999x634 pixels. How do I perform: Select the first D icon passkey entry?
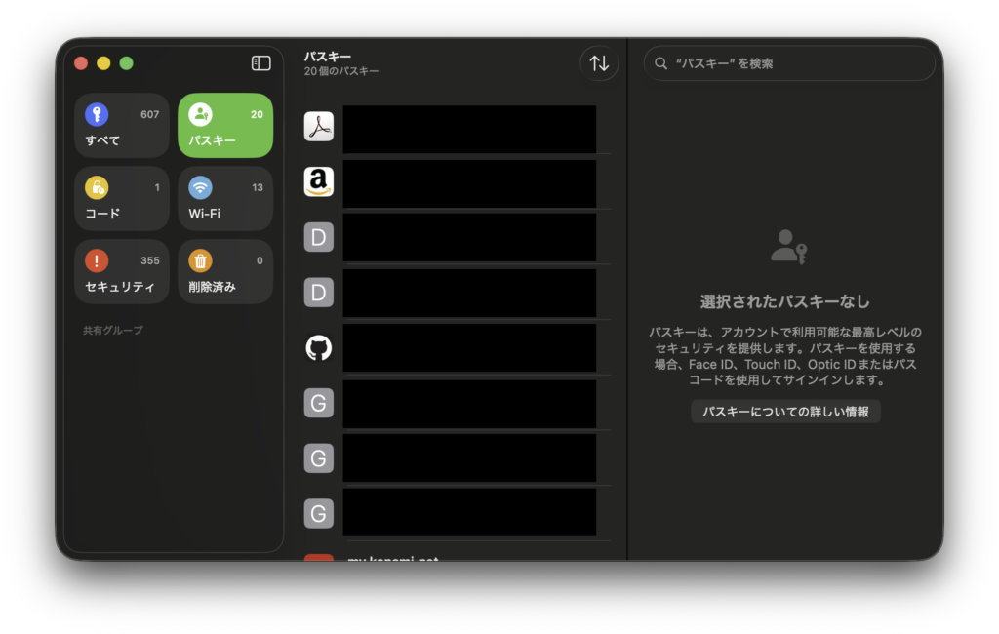coord(455,238)
